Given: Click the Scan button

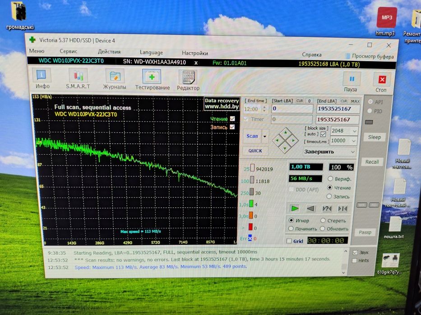Looking at the screenshot, I should pos(252,136).
